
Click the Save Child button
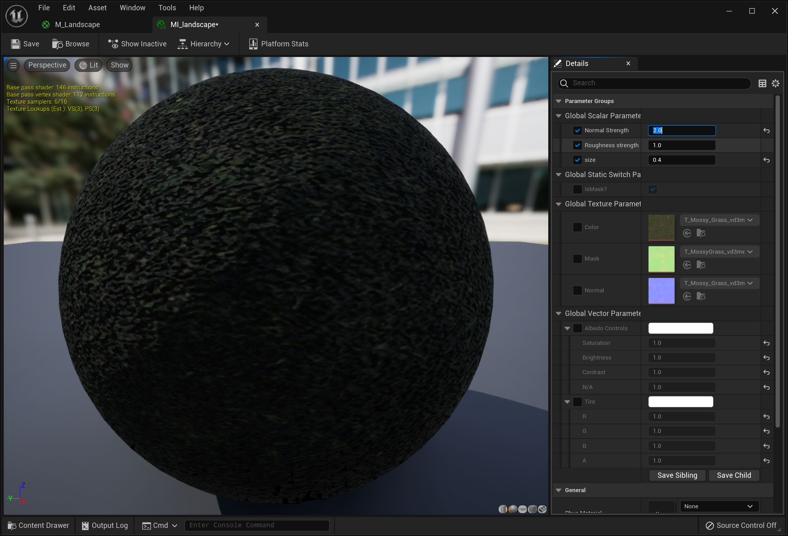coord(734,475)
